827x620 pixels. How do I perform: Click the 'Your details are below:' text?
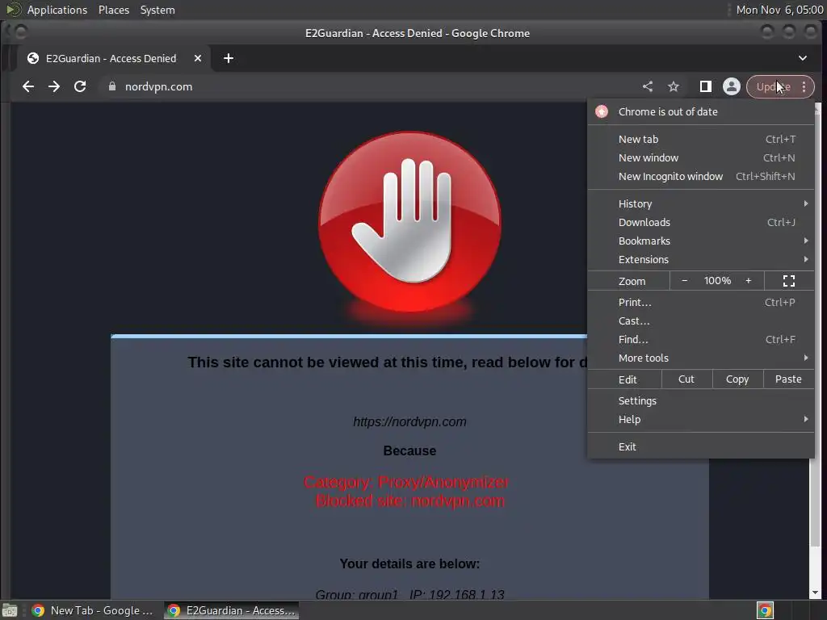click(x=409, y=563)
